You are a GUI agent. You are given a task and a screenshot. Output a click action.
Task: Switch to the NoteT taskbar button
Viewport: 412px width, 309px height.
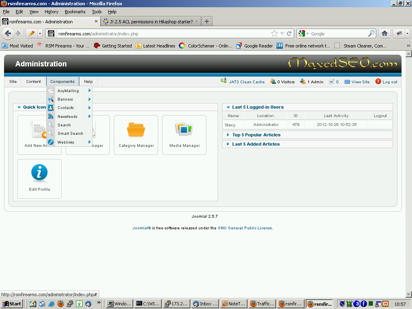(234, 304)
